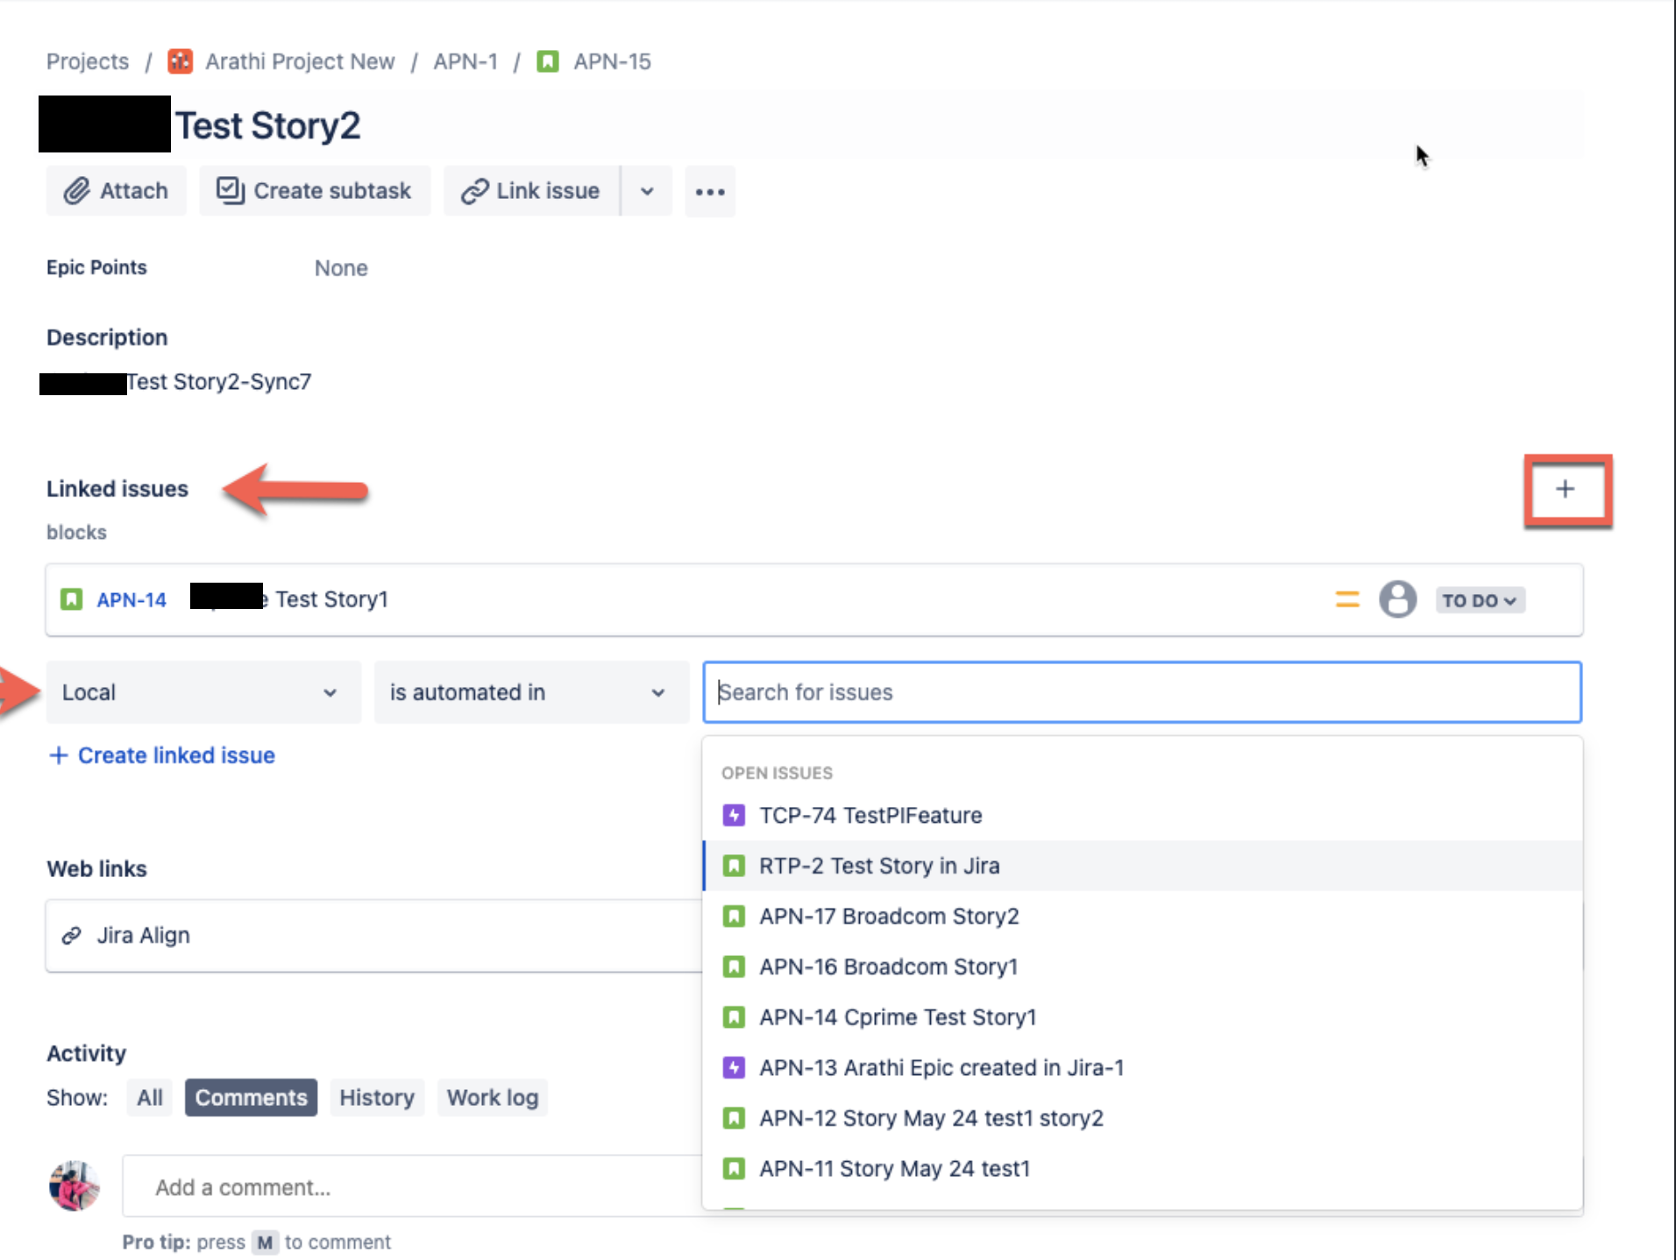Screen dimensions: 1676x1260
Task: Click Create linked issue
Action: click(x=162, y=755)
